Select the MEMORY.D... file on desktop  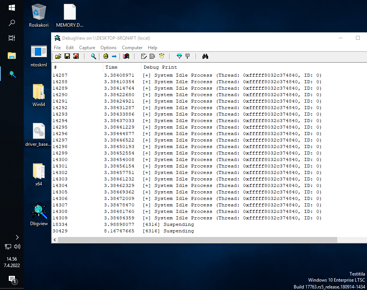[70, 15]
